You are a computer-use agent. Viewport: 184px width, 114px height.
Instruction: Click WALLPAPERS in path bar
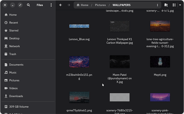pyautogui.click(x=121, y=5)
